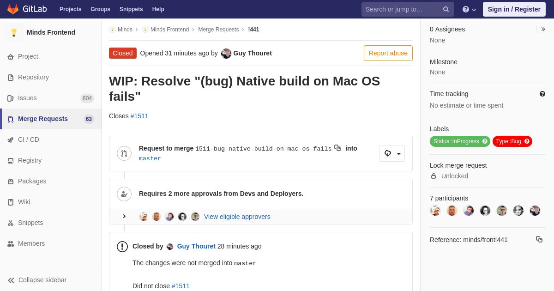Click the Issues icon in sidebar
Image resolution: width=554 pixels, height=291 pixels.
(x=11, y=98)
